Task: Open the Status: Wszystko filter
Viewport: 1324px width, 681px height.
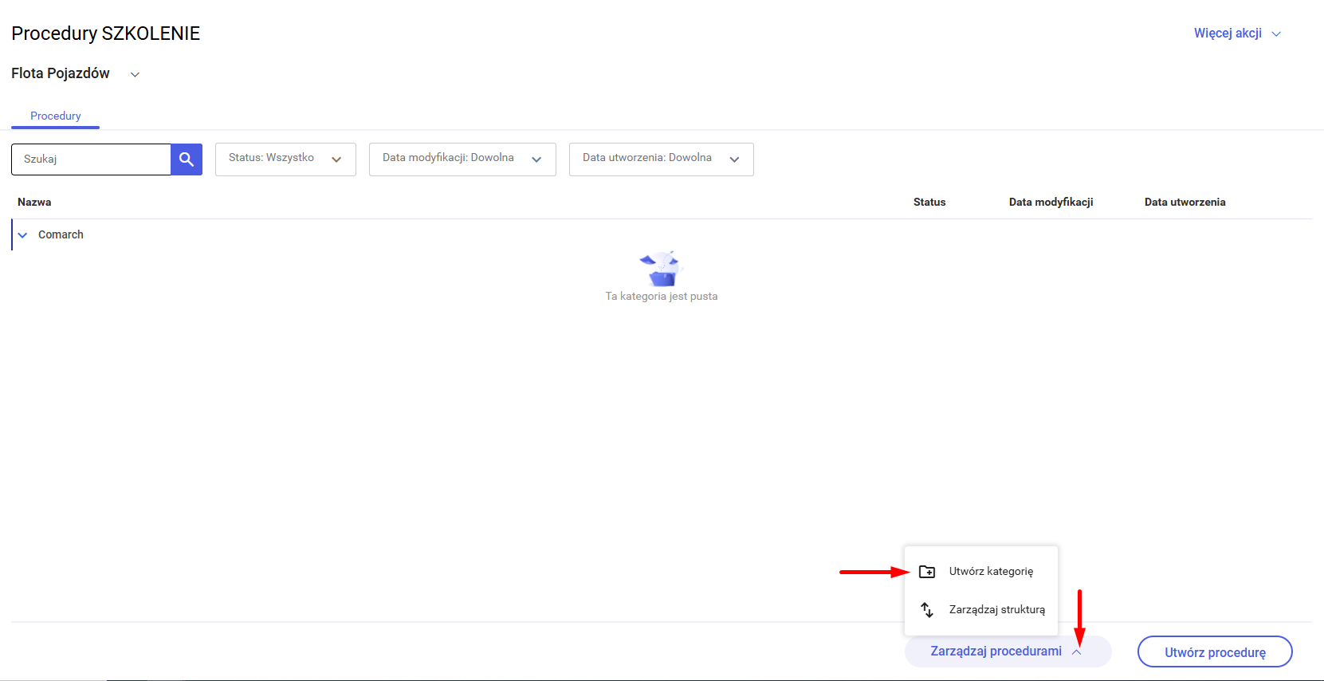Action: (x=285, y=159)
